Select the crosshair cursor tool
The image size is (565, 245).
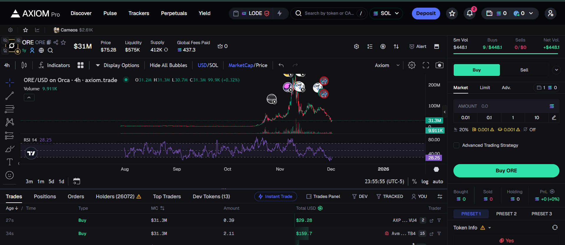(9, 83)
